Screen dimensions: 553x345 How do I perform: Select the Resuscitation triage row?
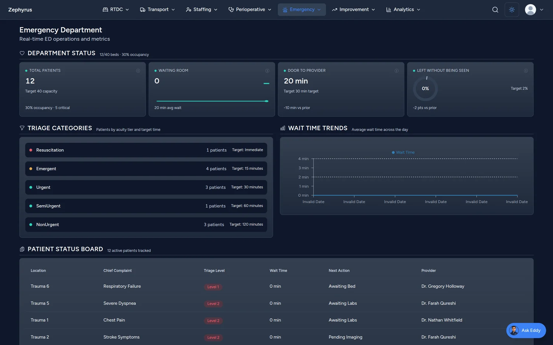[x=146, y=150]
